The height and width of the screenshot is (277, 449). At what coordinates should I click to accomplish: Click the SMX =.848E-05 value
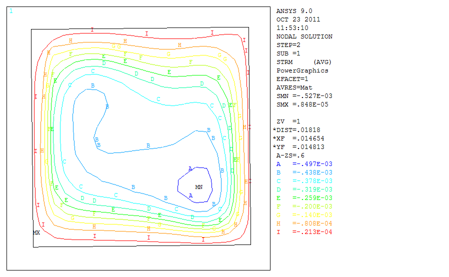[302, 104]
